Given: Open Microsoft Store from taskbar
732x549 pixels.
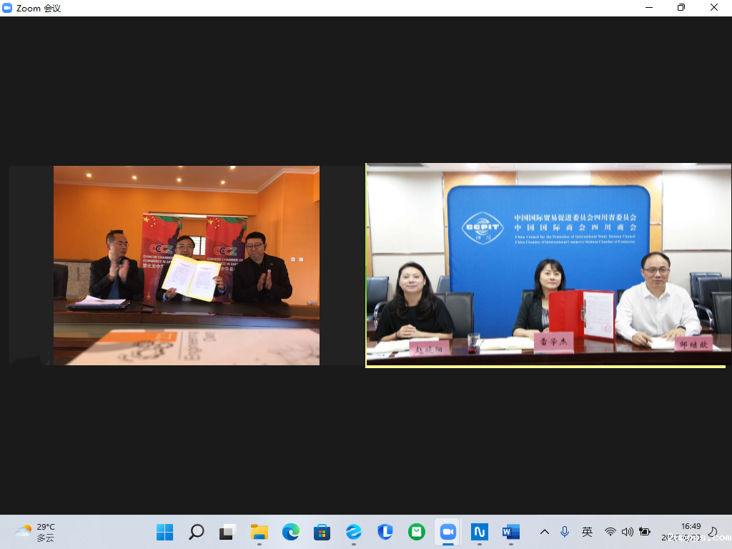Looking at the screenshot, I should 322,532.
